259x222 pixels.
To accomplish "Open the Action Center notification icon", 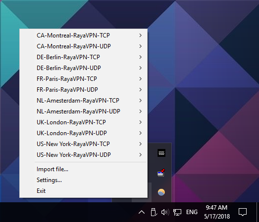I will click(x=243, y=212).
